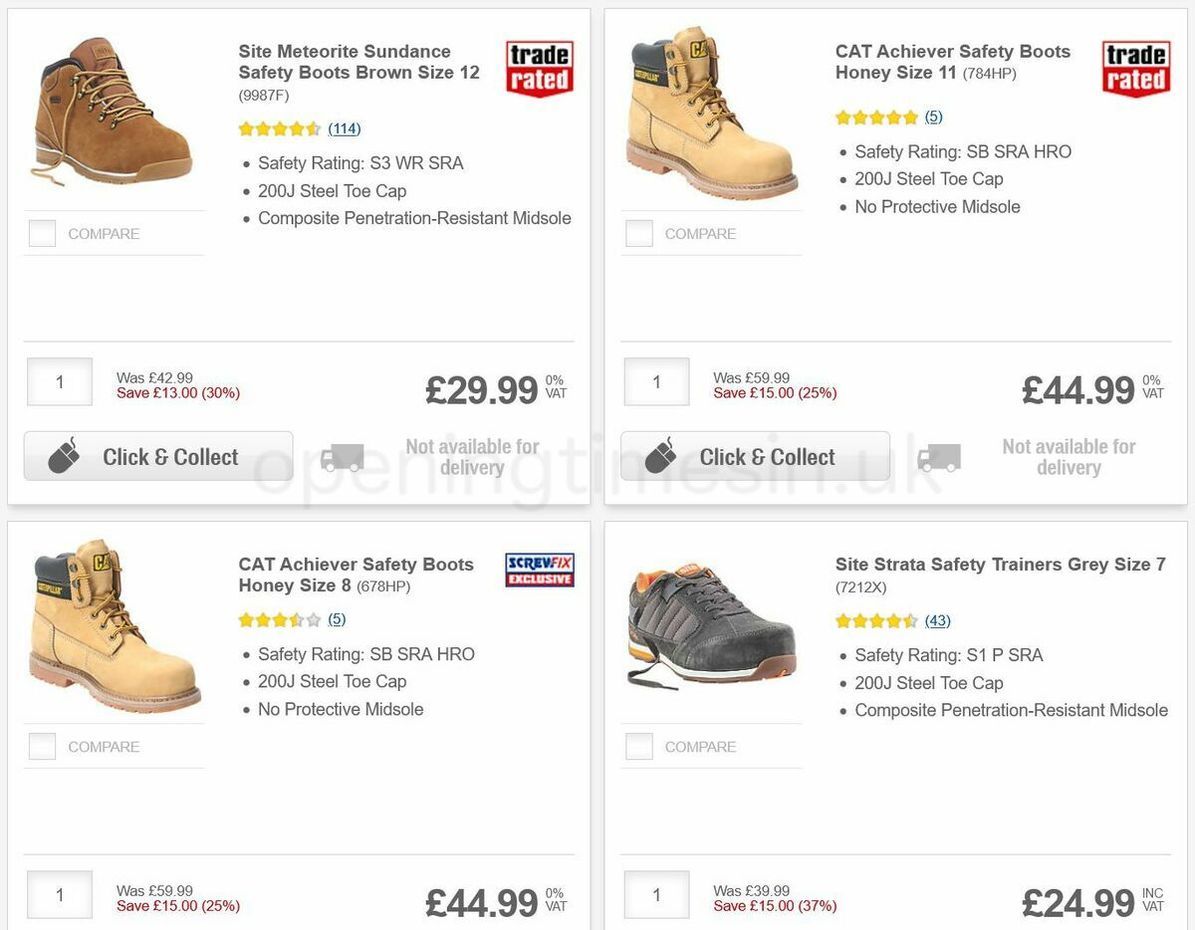Open CAT Achiever Honey Size 8 boot image
Screen dimensions: 1195x930
[115, 626]
